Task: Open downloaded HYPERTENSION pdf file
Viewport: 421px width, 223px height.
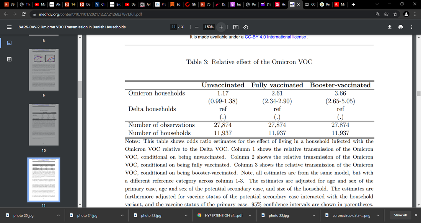Action: click(x=224, y=215)
